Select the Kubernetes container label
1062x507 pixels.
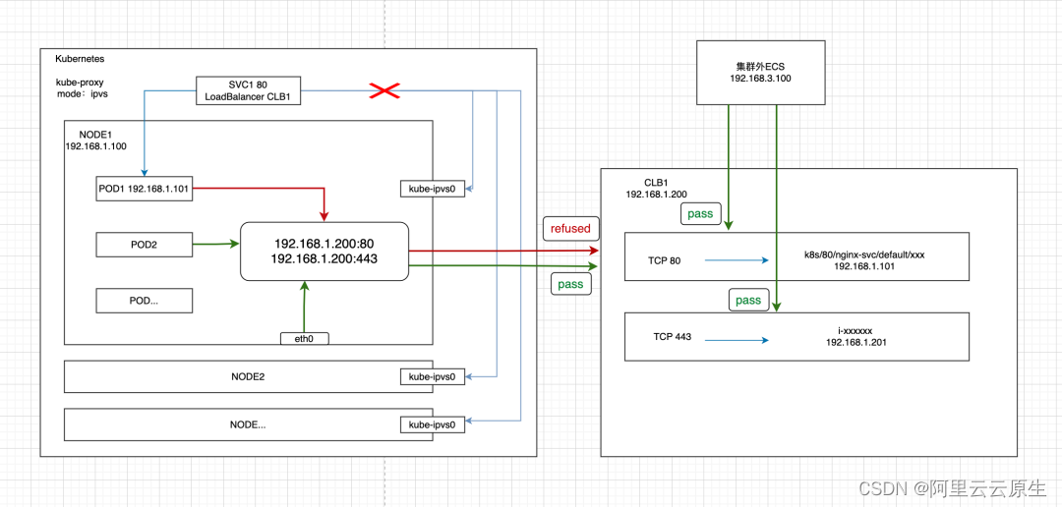click(x=79, y=60)
